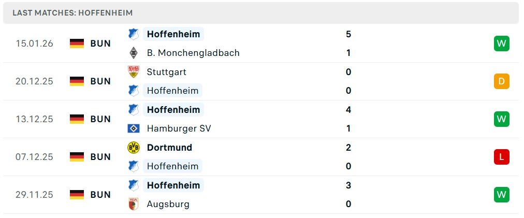Click the Dortmund club crest

(x=134, y=148)
